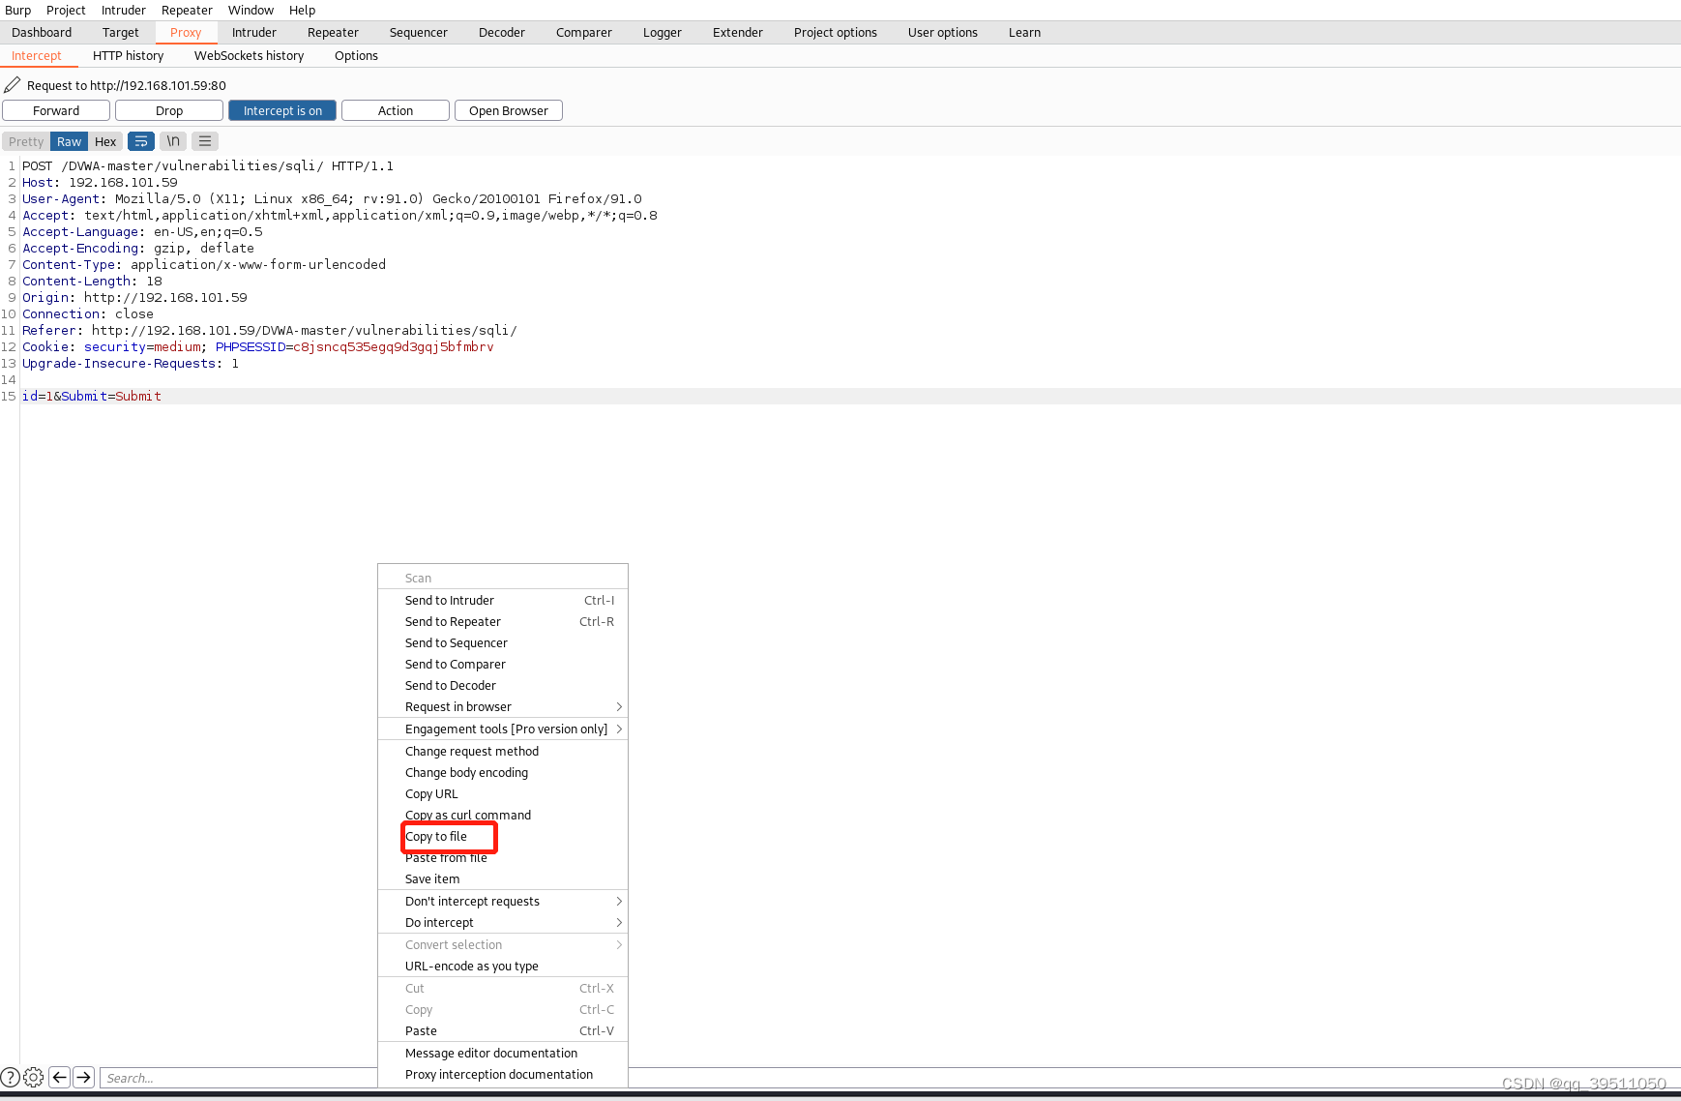Viewport: 1681px width, 1101px height.
Task: Choose Send to Comparer
Action: tap(503, 665)
